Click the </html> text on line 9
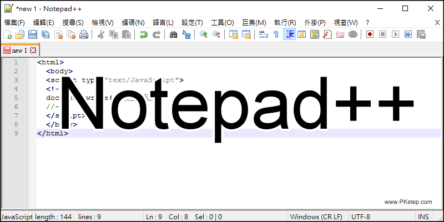Image resolution: width=444 pixels, height=222 pixels. [53, 133]
